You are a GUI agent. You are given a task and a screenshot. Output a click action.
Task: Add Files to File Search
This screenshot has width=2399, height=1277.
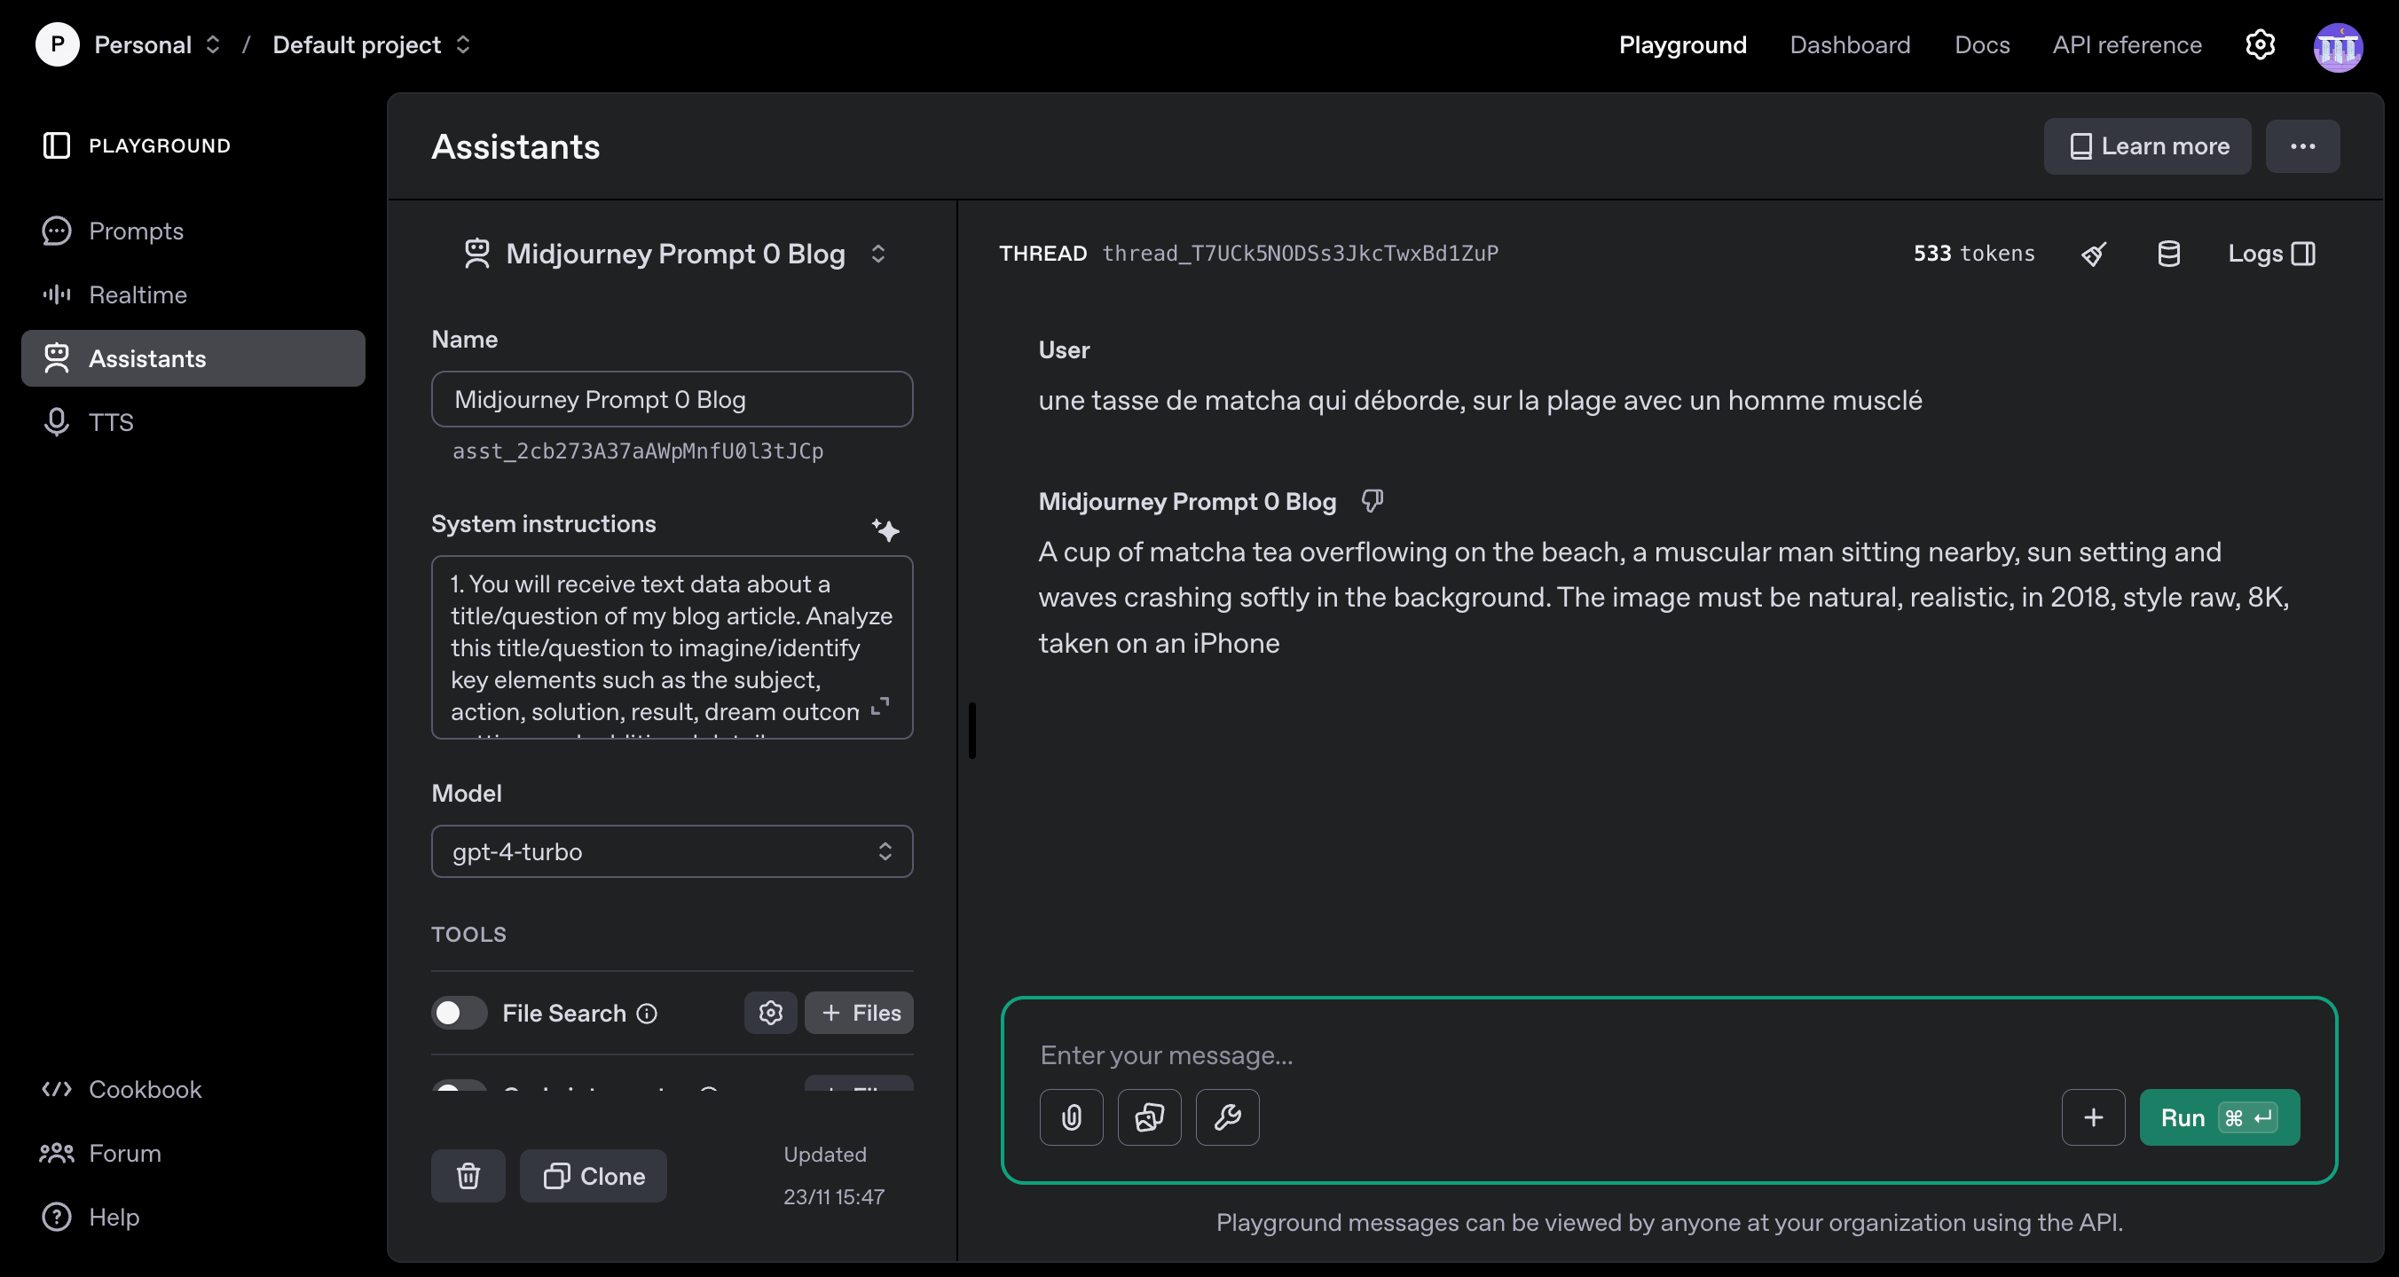(859, 1013)
